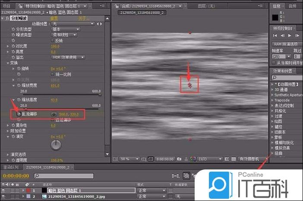303x201 pixels.
Task: Click the stopwatch for 缩放宽度
Action: (19, 85)
